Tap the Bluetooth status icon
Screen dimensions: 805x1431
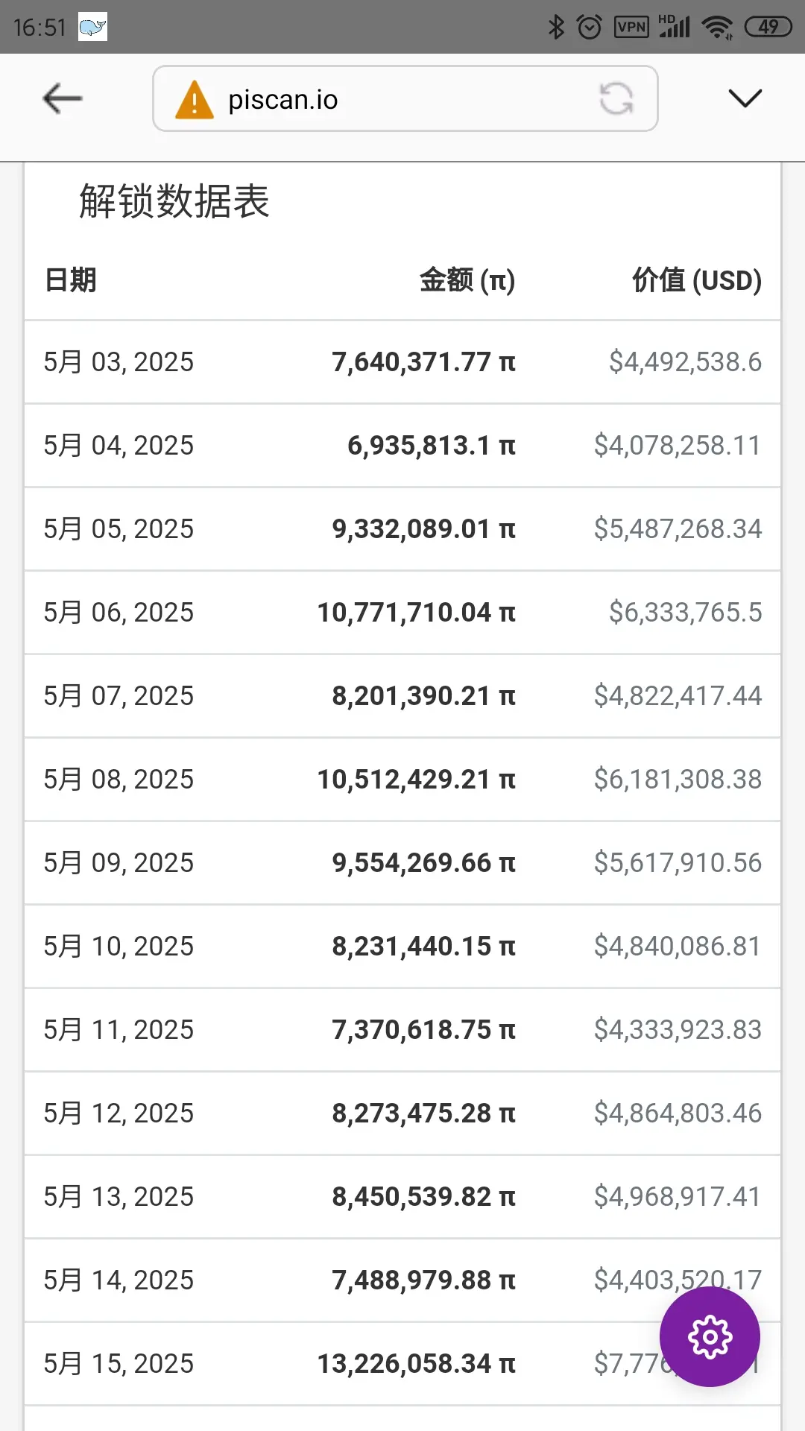(556, 27)
